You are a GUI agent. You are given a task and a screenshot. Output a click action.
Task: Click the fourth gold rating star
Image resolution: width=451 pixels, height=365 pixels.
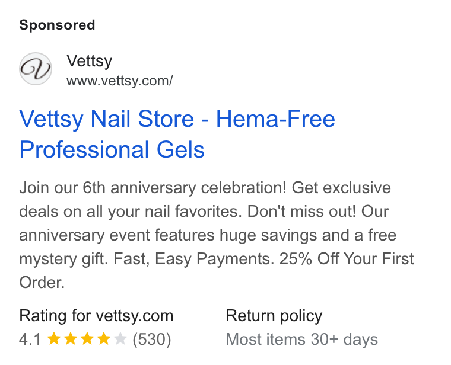[103, 338]
